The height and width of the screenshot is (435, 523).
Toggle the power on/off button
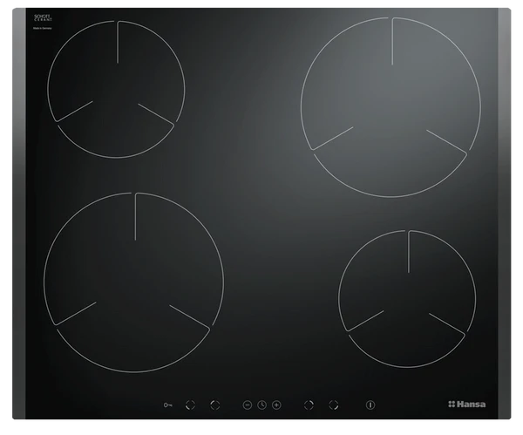(x=370, y=404)
